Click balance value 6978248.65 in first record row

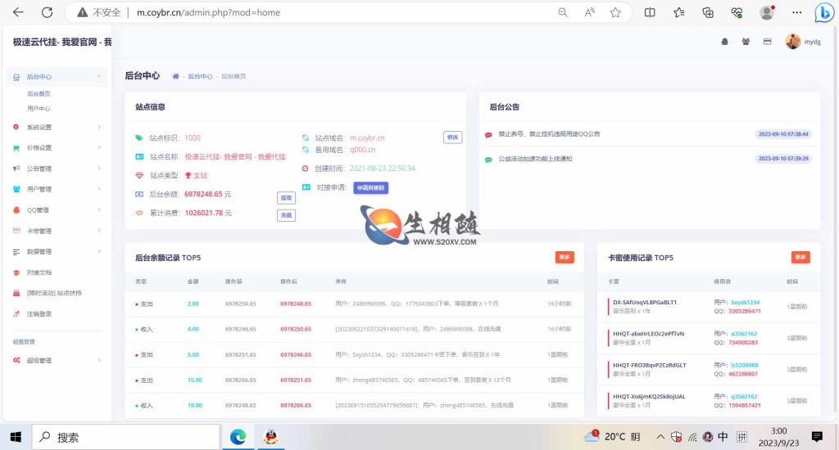[296, 304]
